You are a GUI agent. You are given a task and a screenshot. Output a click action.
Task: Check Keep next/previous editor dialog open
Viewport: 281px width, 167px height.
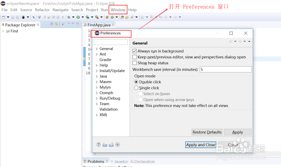pos(135,57)
